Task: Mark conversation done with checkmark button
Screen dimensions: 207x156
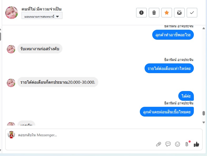Action: click(192, 13)
